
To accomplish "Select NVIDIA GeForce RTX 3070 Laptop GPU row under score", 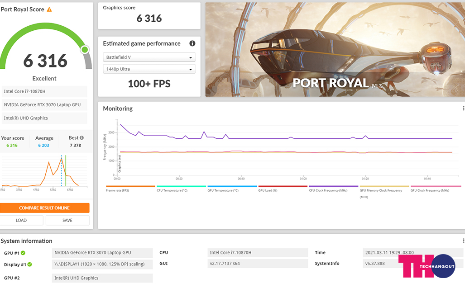I will pyautogui.click(x=44, y=105).
